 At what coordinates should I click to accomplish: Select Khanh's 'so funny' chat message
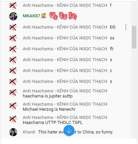[x=76, y=132]
